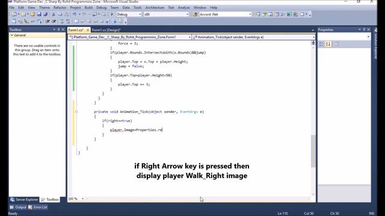This screenshot has width=385, height=216.
Task: Open the Tools menu
Action: 138,8
